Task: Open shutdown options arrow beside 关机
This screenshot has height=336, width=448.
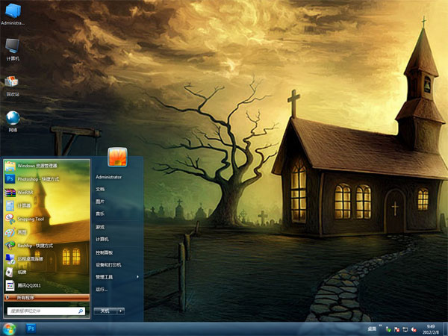Action: click(x=120, y=310)
